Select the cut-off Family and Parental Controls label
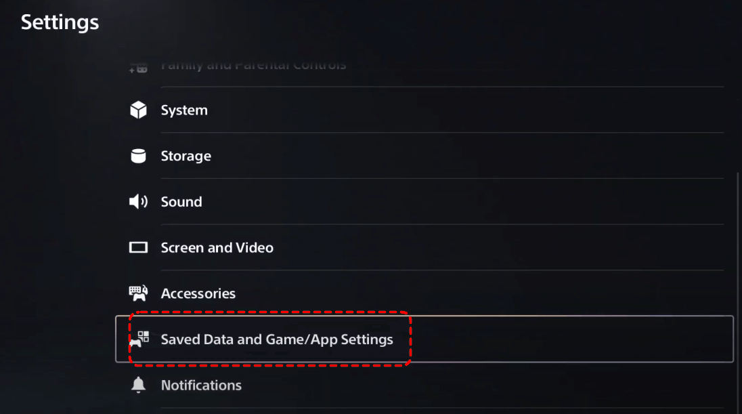The width and height of the screenshot is (742, 414). pyautogui.click(x=254, y=66)
